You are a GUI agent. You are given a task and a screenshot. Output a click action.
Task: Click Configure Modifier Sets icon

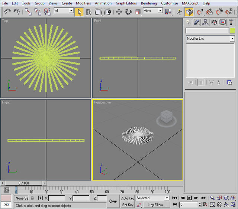pos(229,82)
